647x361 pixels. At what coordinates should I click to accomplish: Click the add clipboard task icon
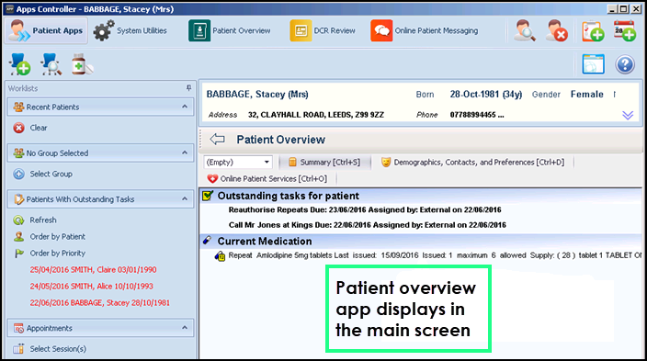[593, 31]
